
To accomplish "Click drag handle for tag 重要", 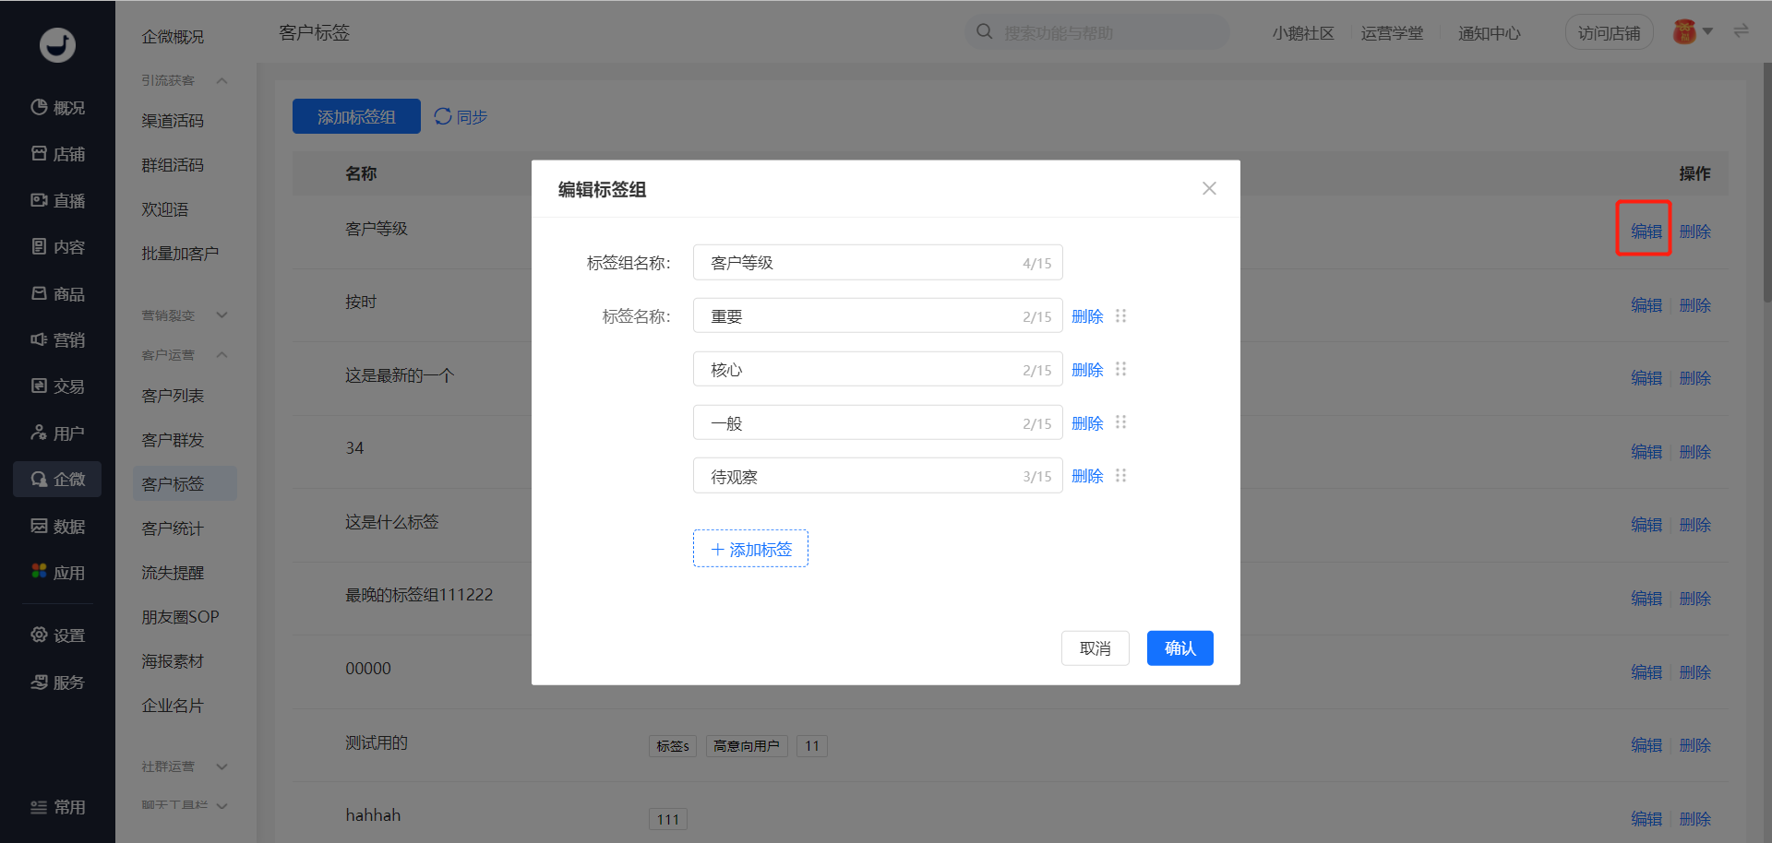I will tap(1121, 315).
